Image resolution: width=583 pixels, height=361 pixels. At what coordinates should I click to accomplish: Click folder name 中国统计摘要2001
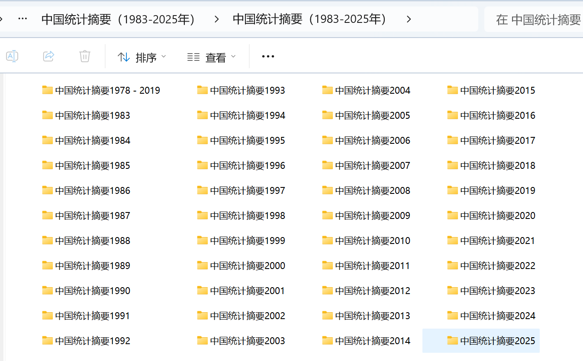[x=248, y=291]
